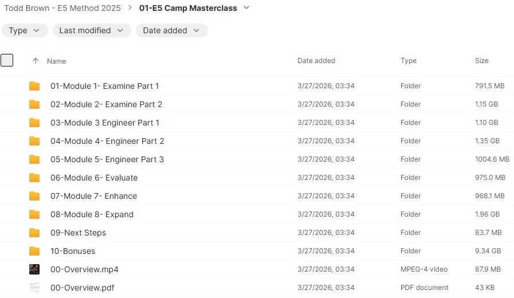
Task: Click the folder icon for 01-Module 1- Examine Part 1
Action: (34, 86)
